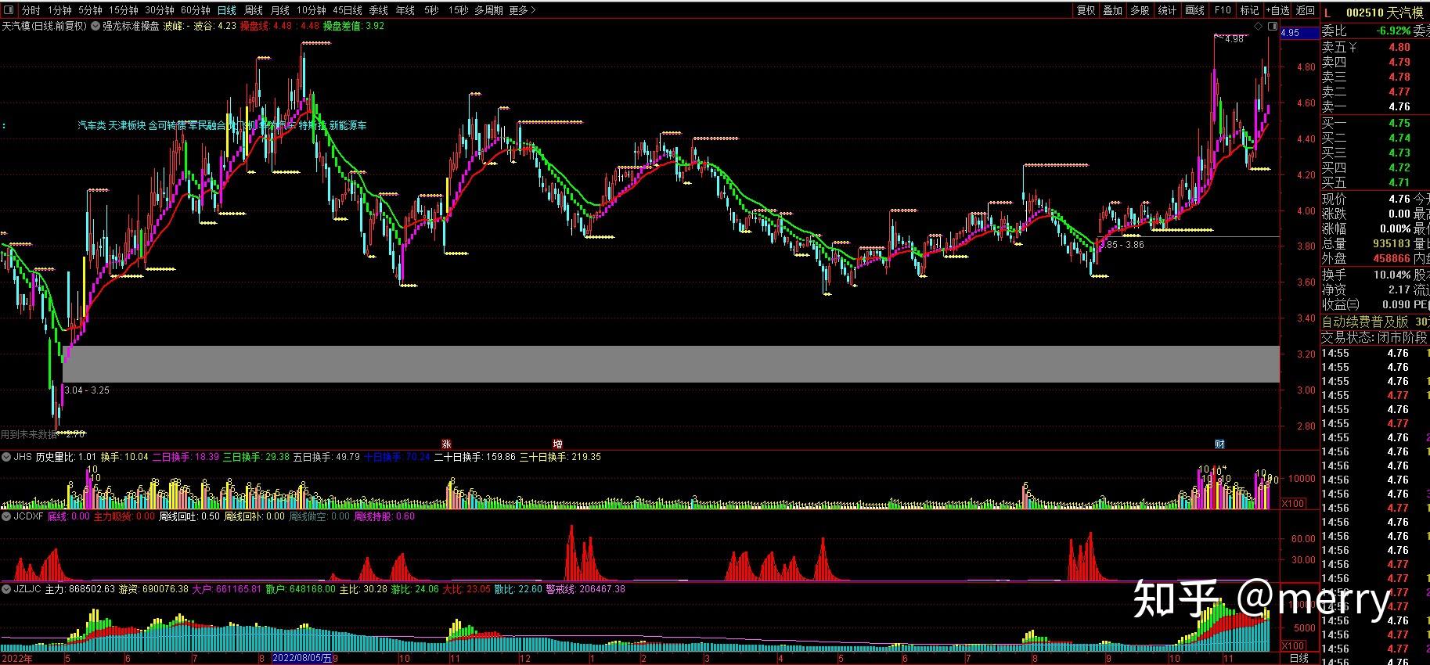Click the X100 label under the JHS panel

coord(1293,503)
